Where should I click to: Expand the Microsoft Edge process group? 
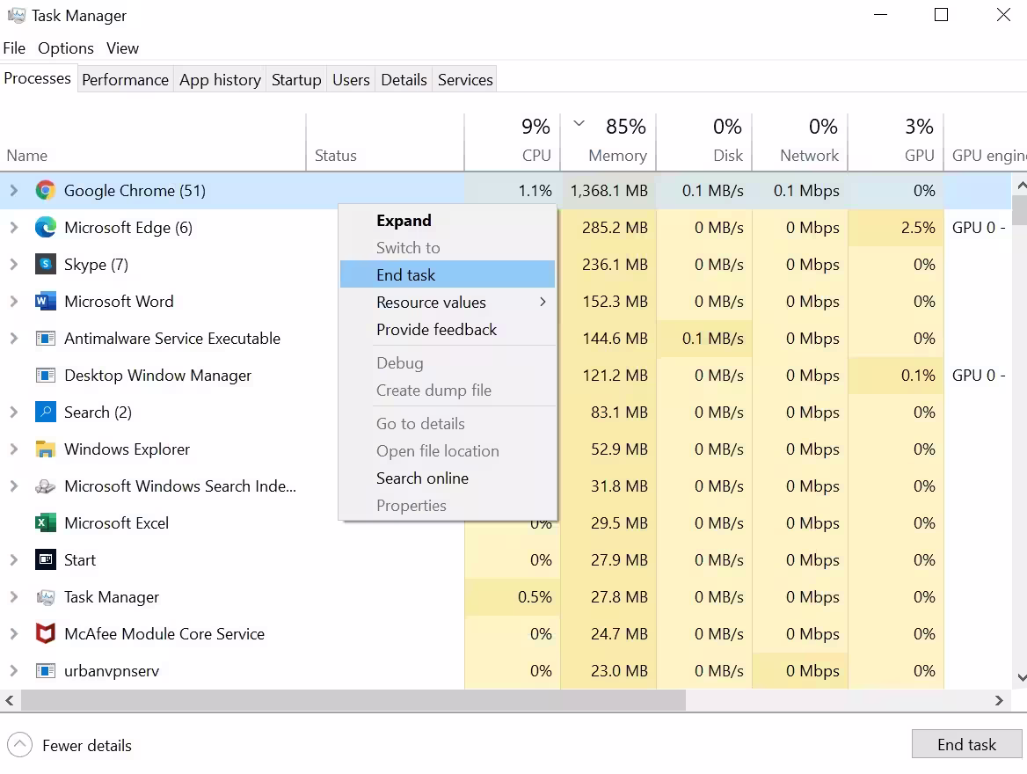click(x=13, y=228)
